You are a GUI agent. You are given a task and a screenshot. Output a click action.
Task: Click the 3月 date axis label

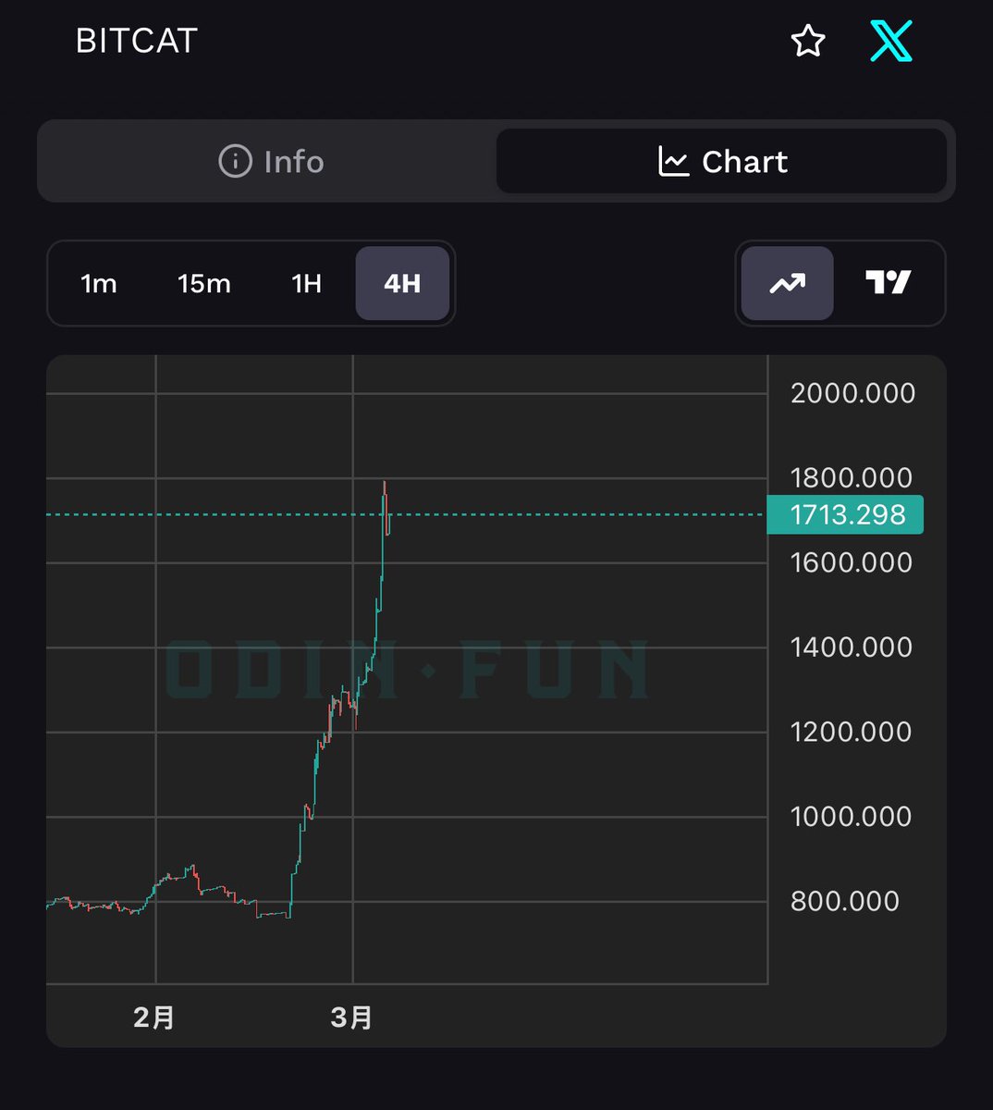coord(351,1017)
